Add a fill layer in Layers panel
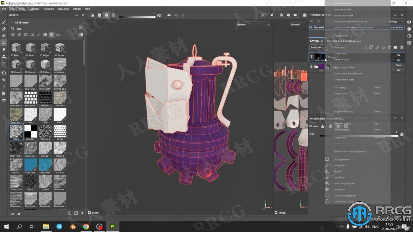 [383, 47]
